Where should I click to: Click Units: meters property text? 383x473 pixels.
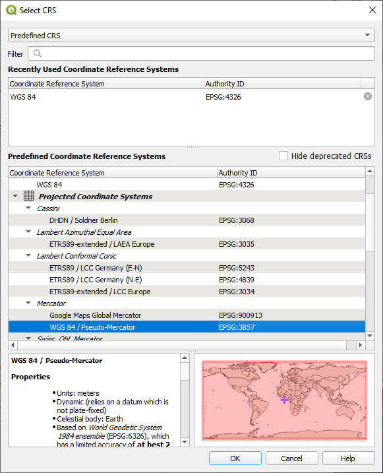click(78, 393)
